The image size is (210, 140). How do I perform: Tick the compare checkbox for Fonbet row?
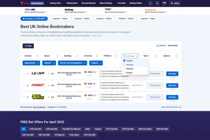point(24,85)
